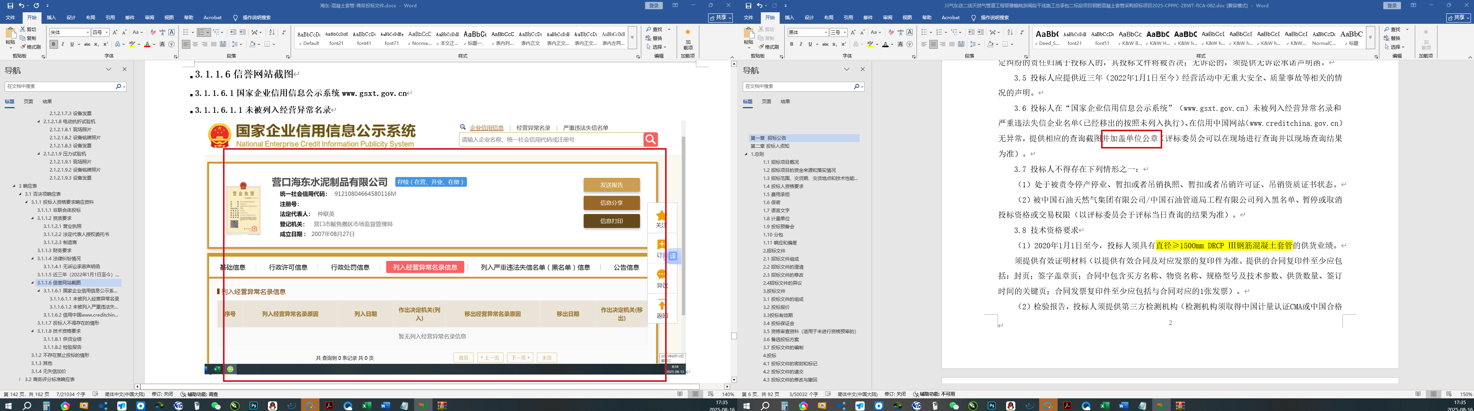Click the red search button on credit website screenshot
1474x411 pixels.
click(x=650, y=139)
